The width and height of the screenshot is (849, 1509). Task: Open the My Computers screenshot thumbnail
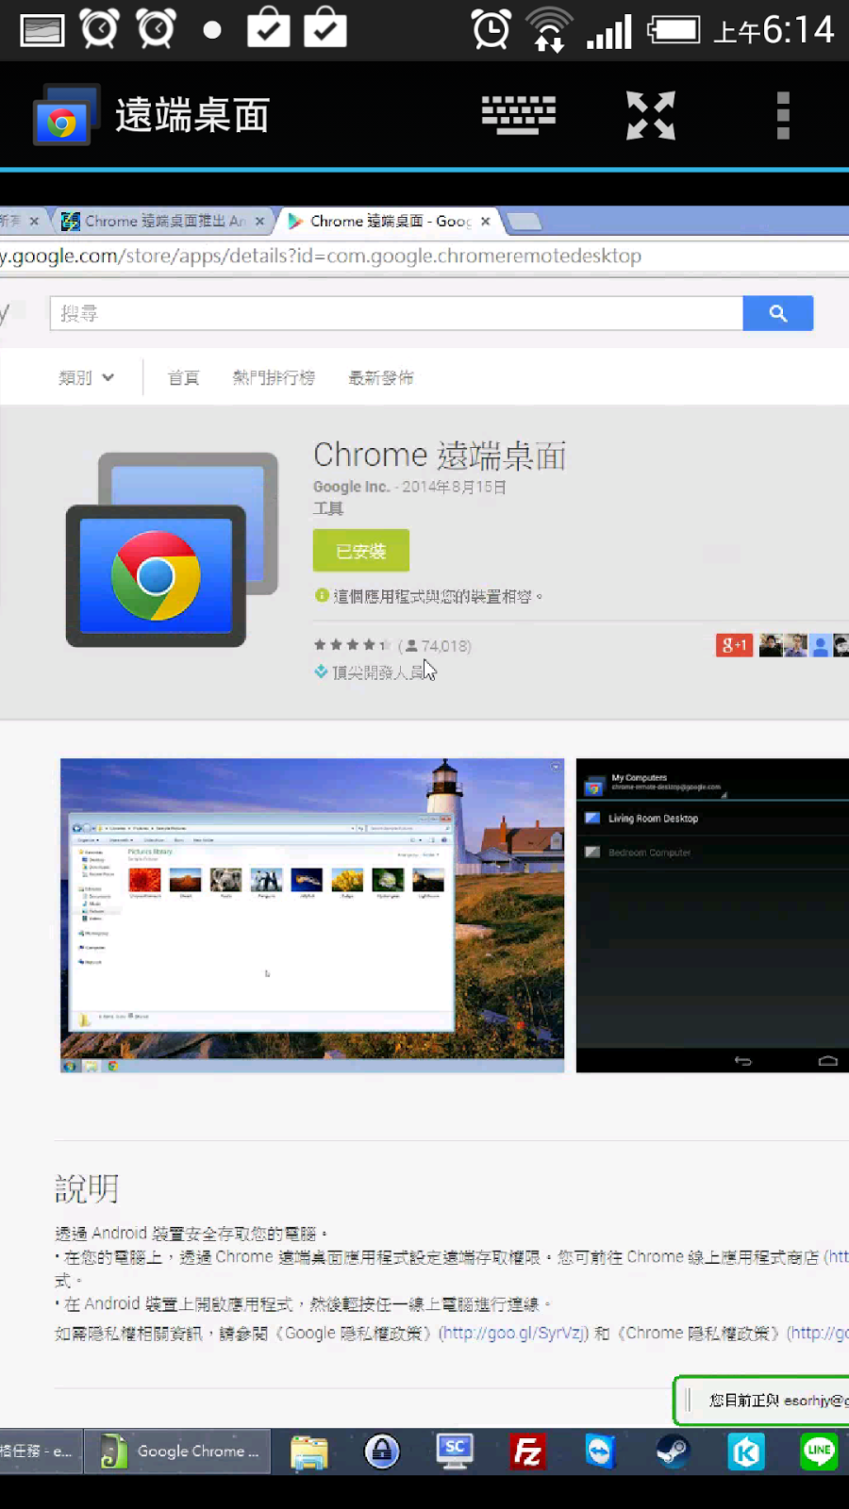(x=712, y=915)
